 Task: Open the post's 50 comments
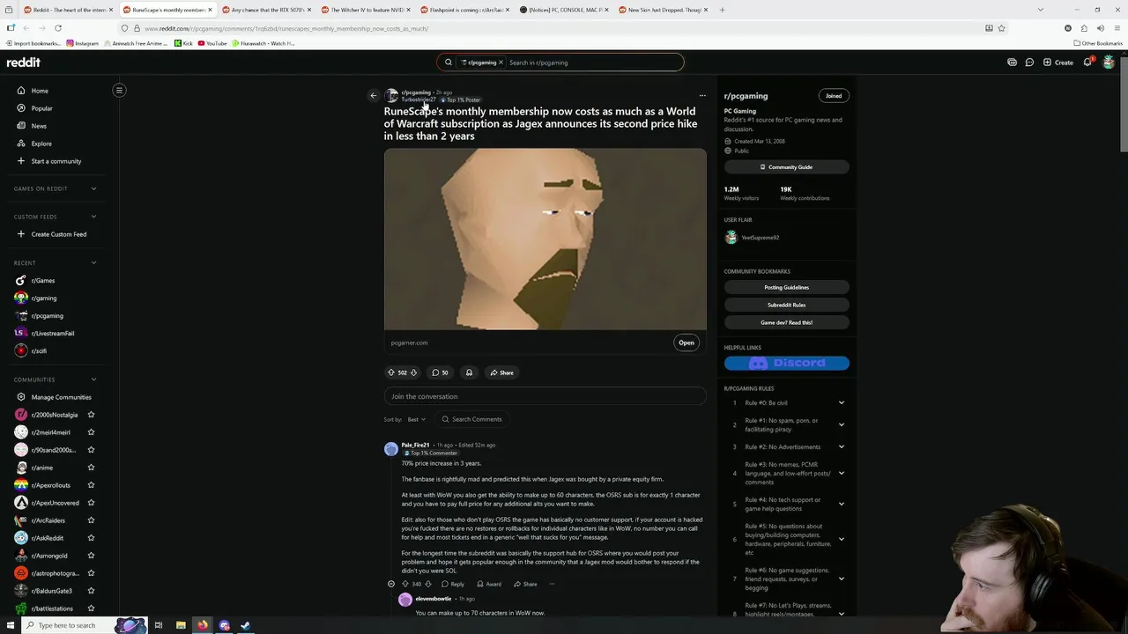(x=440, y=372)
